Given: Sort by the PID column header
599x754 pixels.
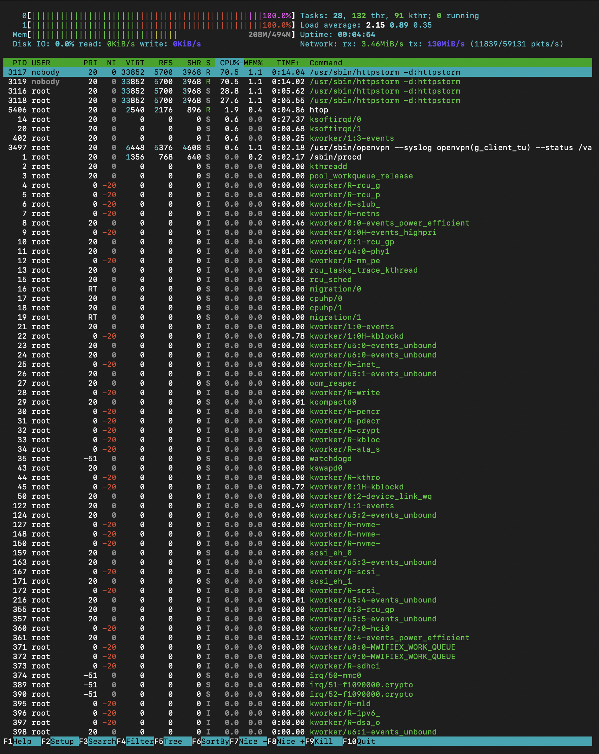Looking at the screenshot, I should pos(20,63).
